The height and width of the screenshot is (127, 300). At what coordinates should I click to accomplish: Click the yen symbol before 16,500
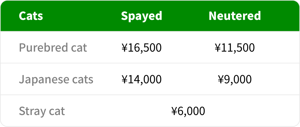click(x=124, y=47)
